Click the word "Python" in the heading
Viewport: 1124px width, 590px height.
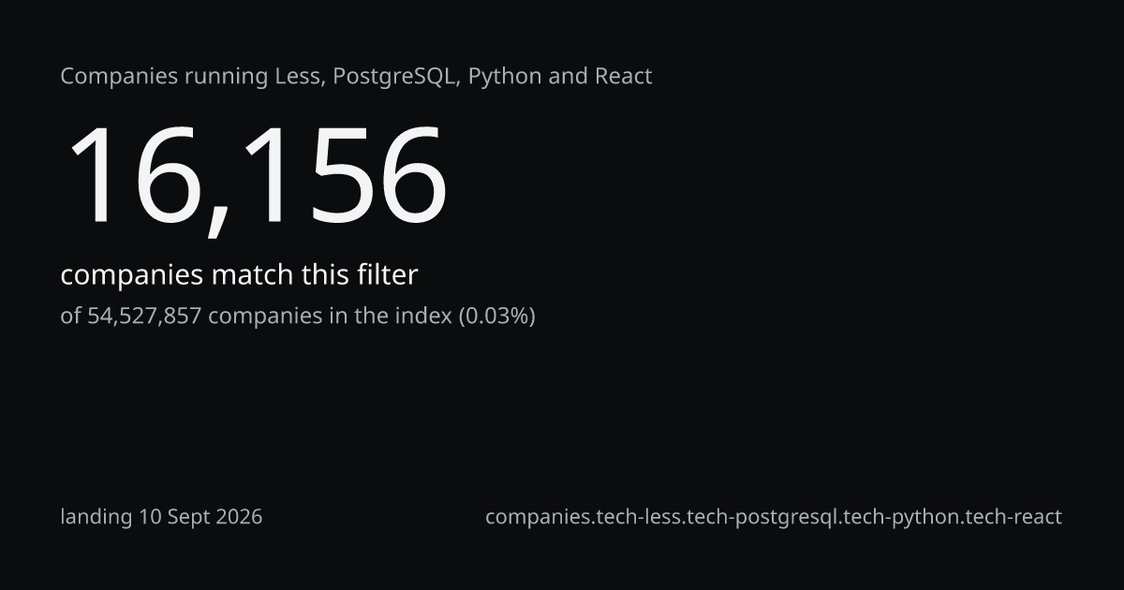505,77
